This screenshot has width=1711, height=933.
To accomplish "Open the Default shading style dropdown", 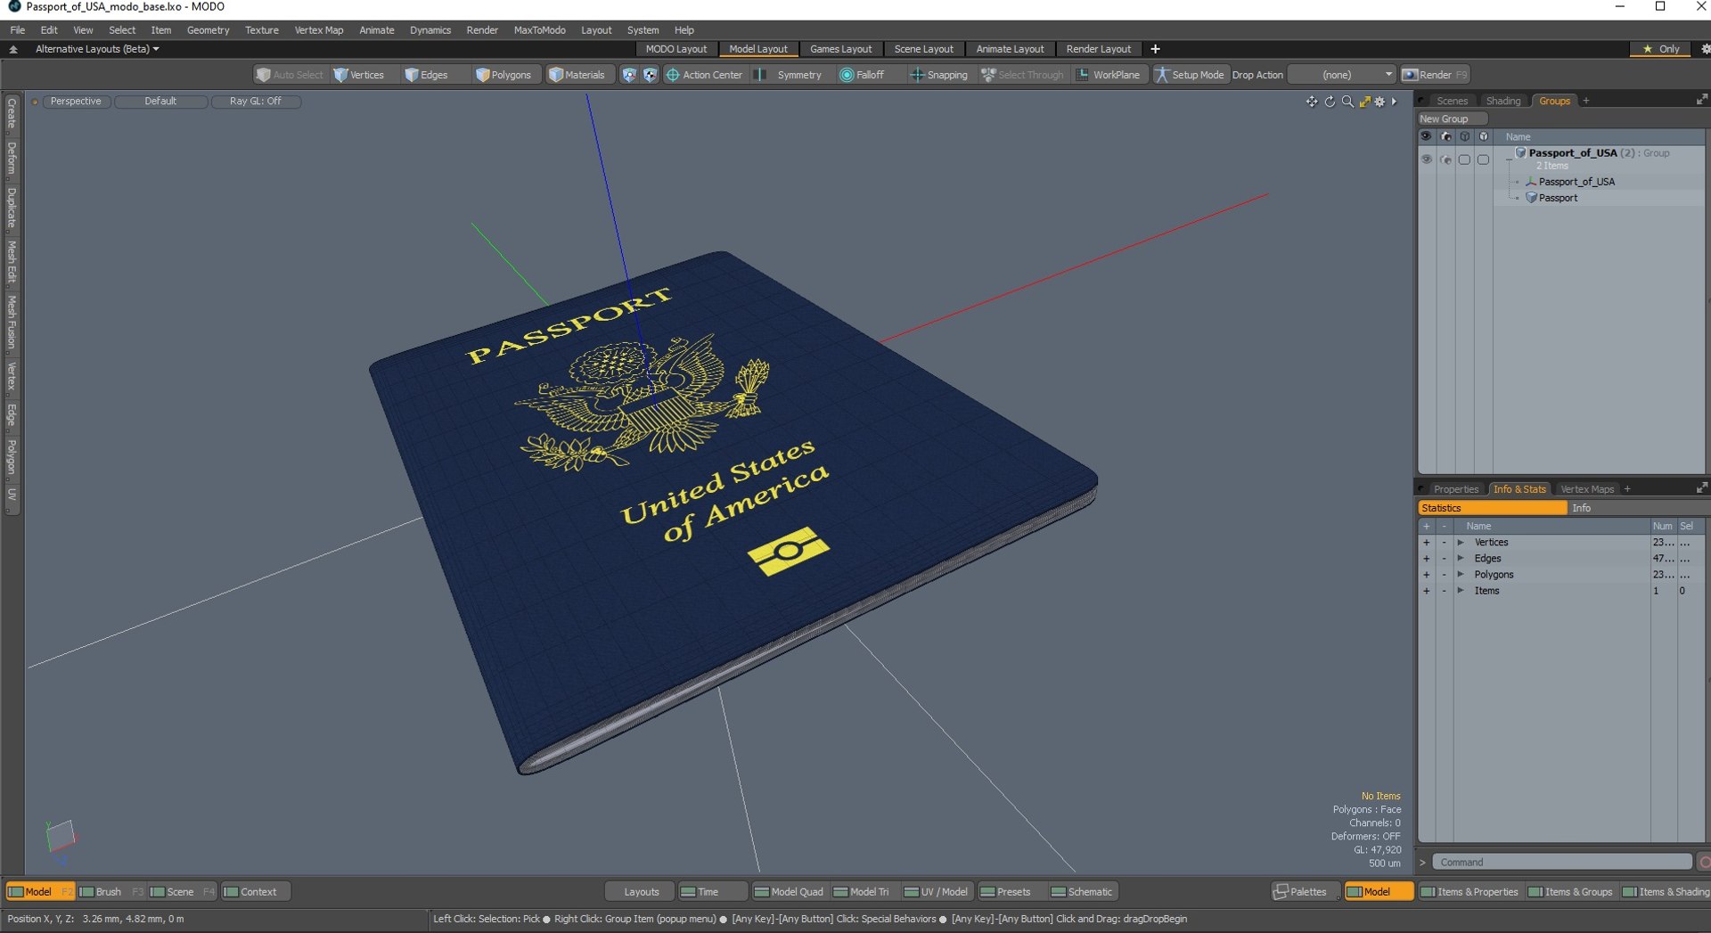I will click(160, 102).
